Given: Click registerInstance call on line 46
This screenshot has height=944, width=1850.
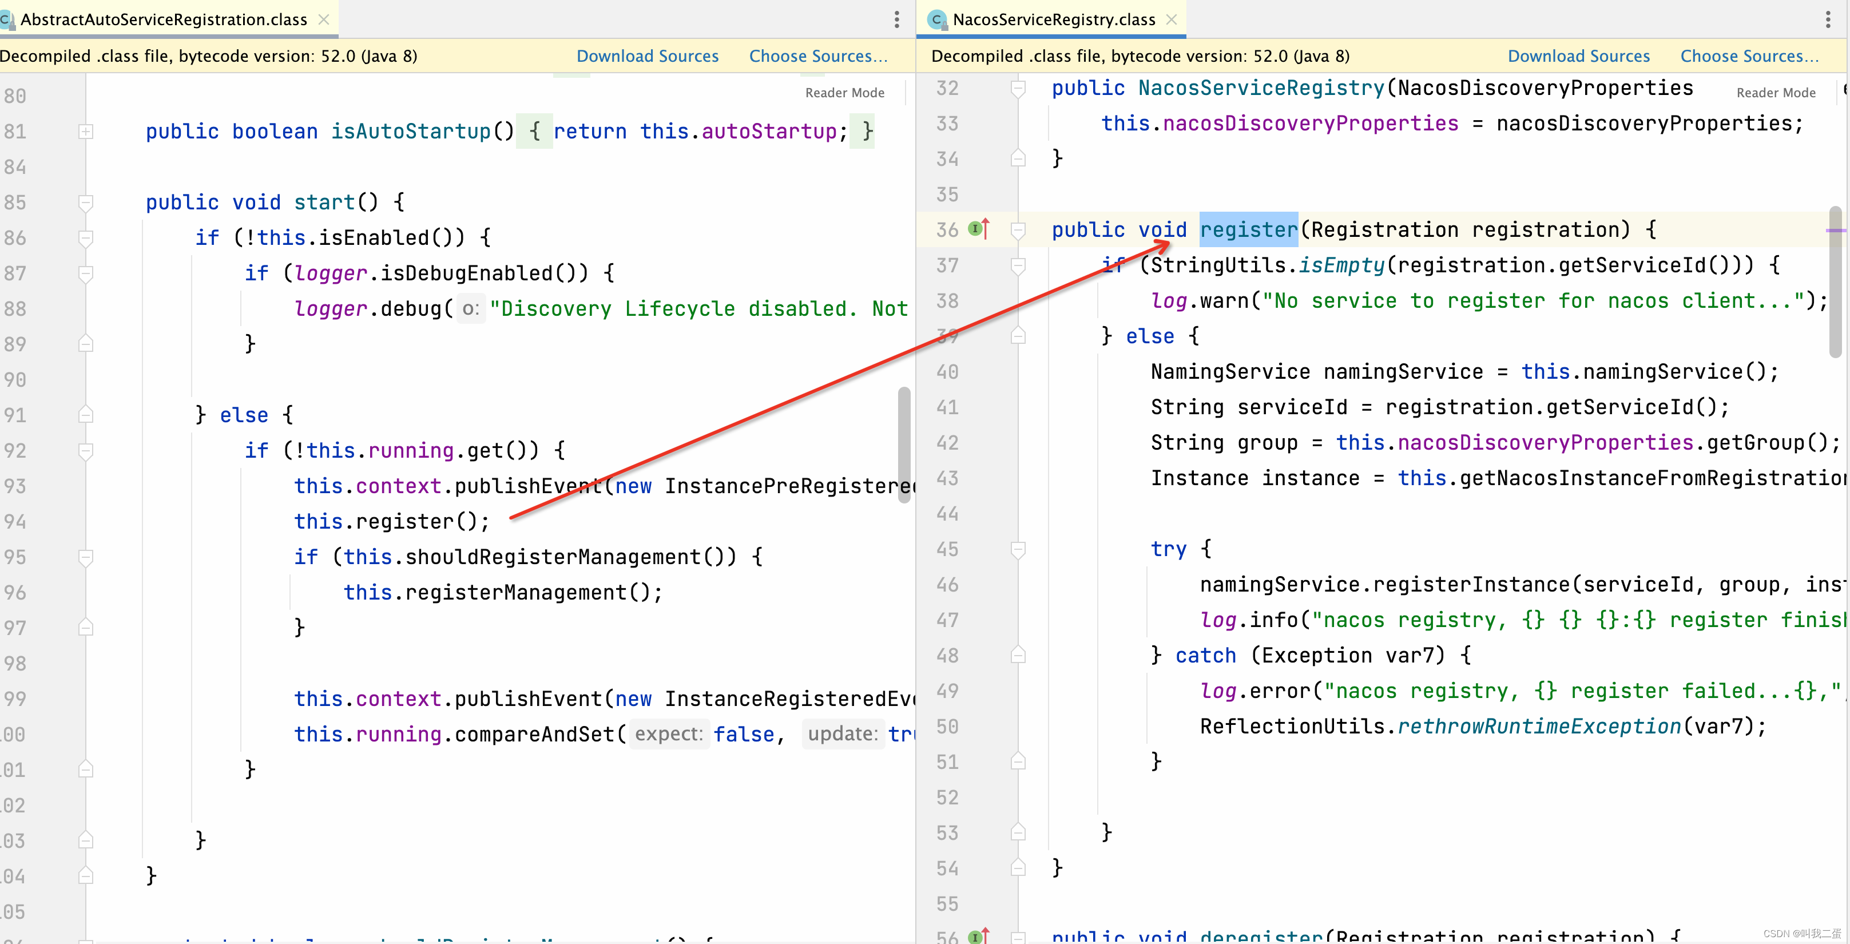Looking at the screenshot, I should pyautogui.click(x=1471, y=585).
